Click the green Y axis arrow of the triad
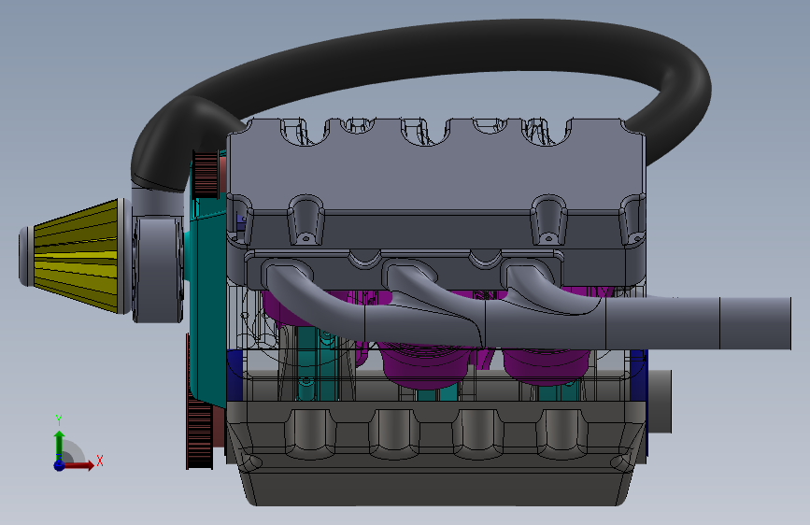This screenshot has height=525, width=810. pyautogui.click(x=59, y=445)
